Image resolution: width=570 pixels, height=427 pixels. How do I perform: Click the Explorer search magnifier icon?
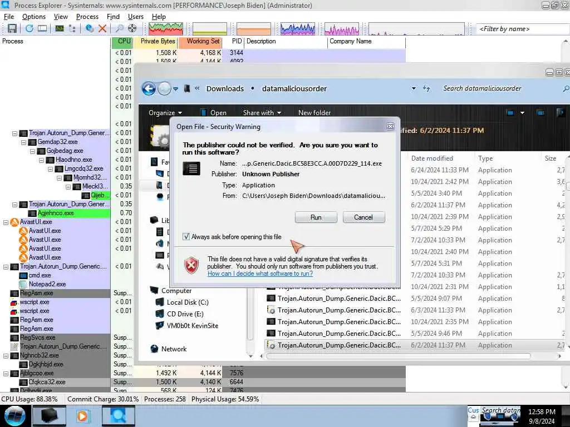click(x=566, y=88)
